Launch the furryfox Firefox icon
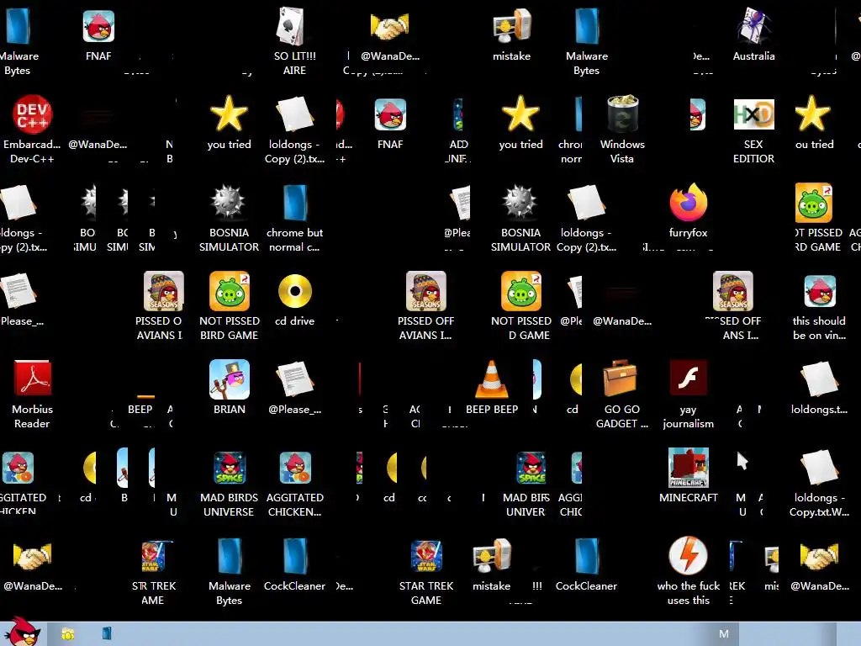The height and width of the screenshot is (646, 861). point(688,202)
